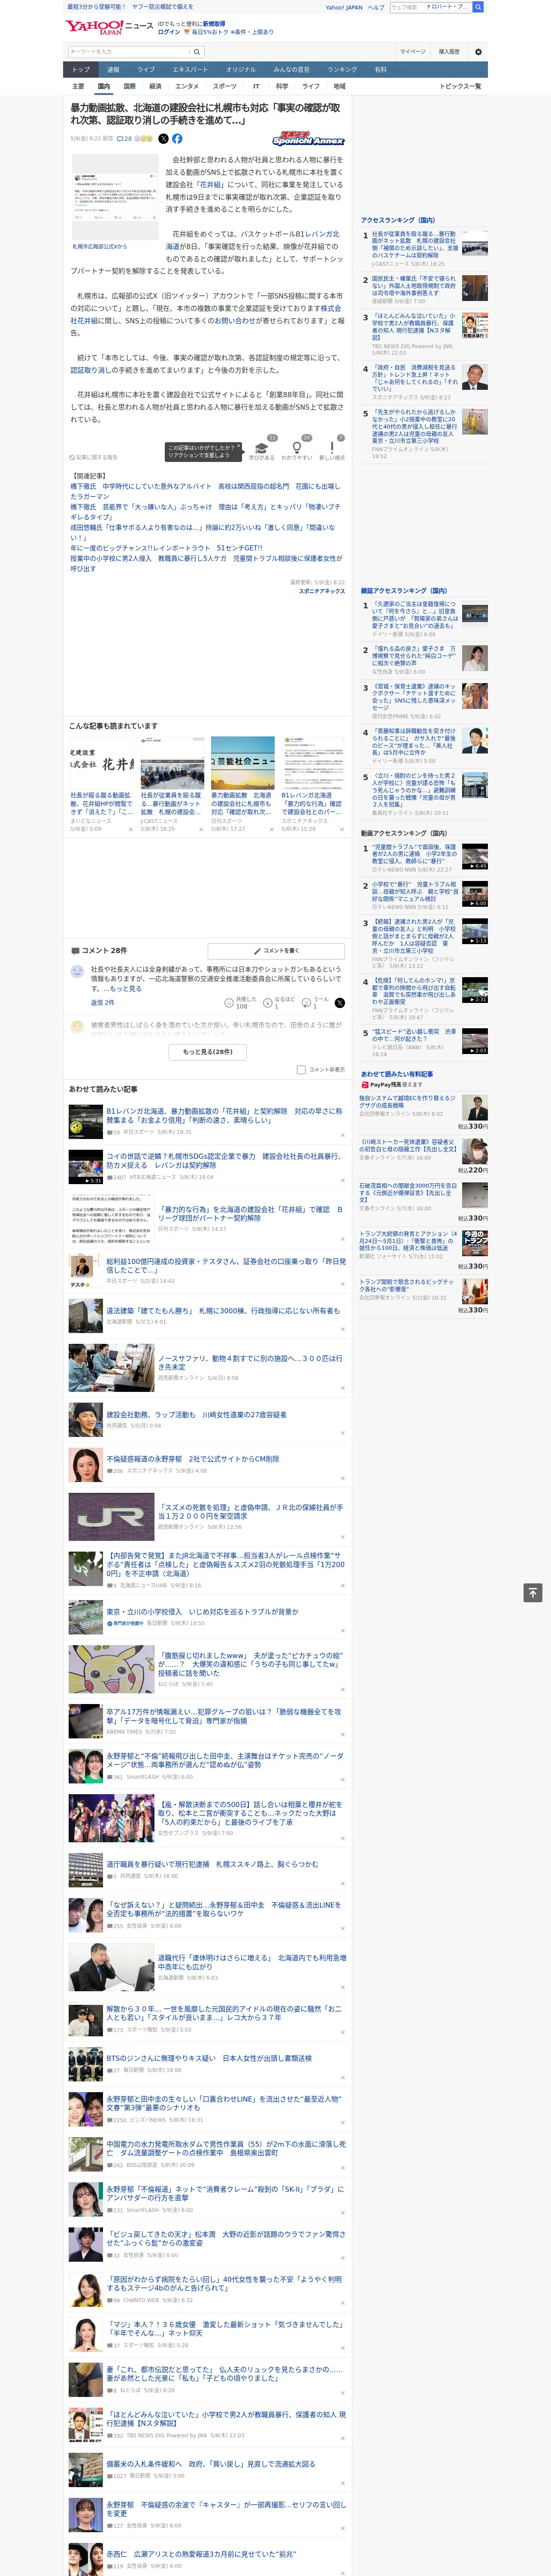Viewport: 551px width, 2576px height.
Task: Expand replies 返信 2件
Action: pyautogui.click(x=102, y=1002)
